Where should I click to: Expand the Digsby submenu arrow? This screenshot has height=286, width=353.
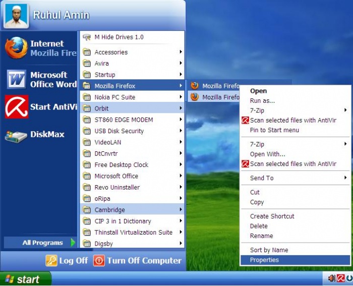click(181, 243)
